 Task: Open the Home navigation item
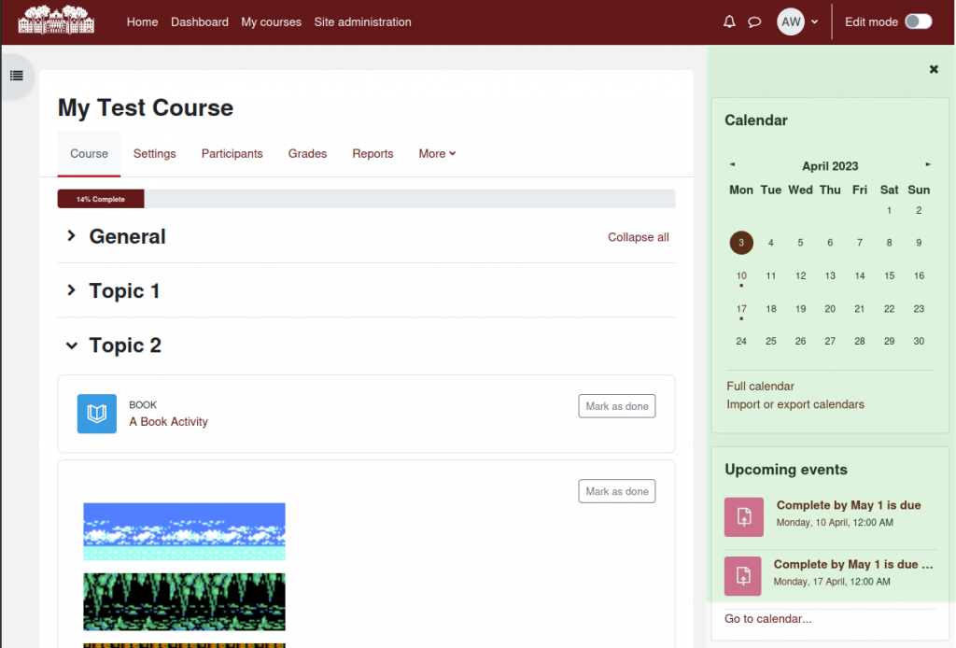(142, 22)
